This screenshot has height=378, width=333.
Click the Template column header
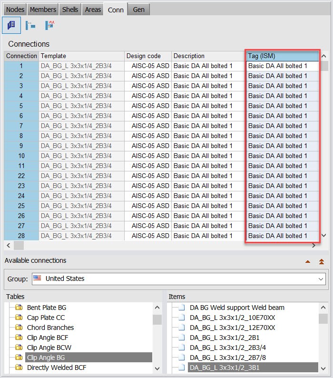click(x=81, y=56)
